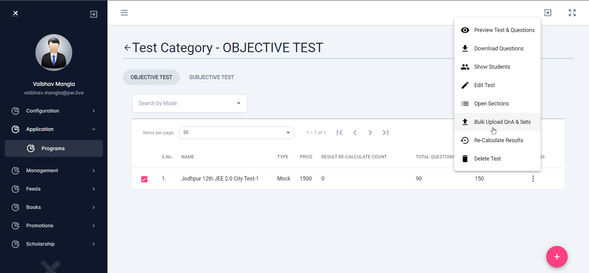Viewport: 589px width, 273px height.
Task: Open Programs in the sidebar
Action: click(x=54, y=148)
